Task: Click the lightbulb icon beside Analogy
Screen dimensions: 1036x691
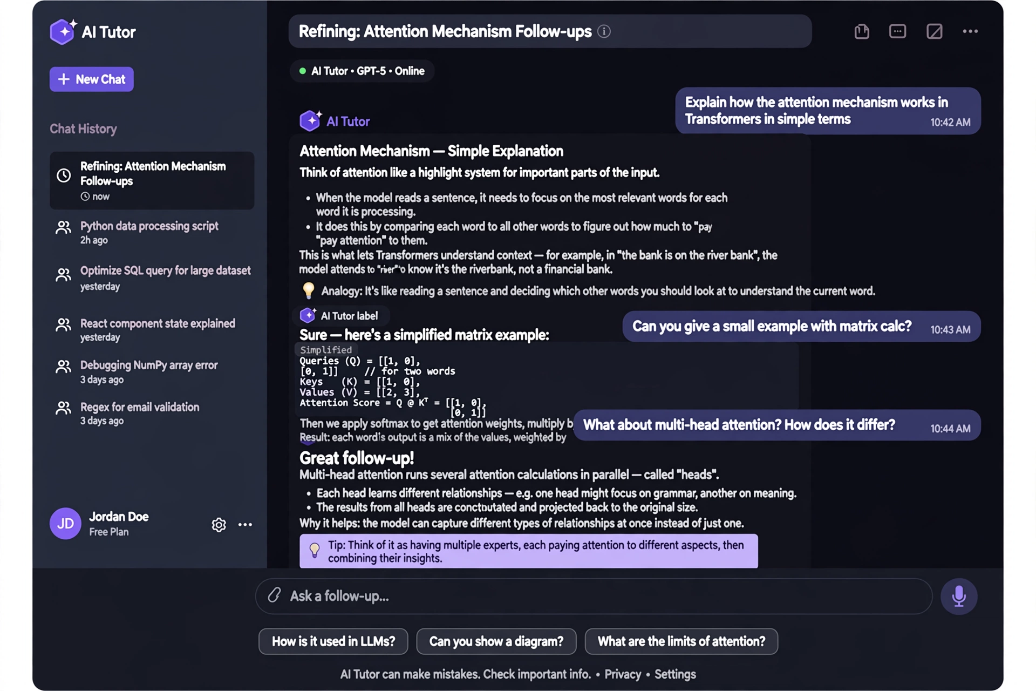Action: tap(309, 290)
